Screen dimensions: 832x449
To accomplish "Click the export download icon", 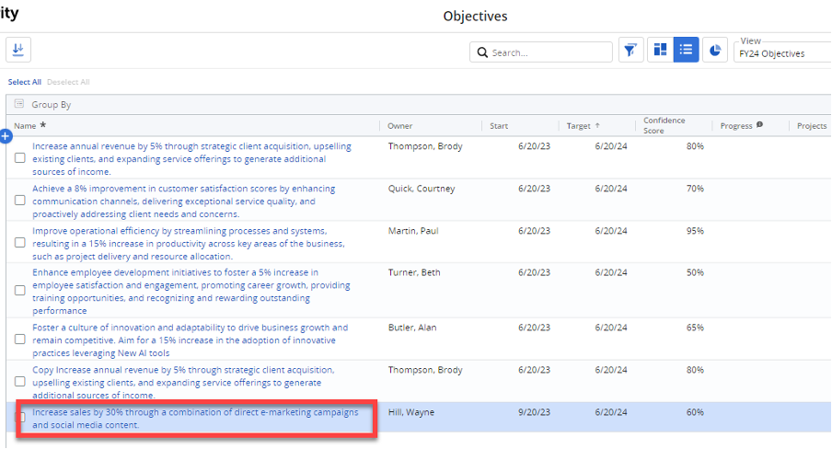I will [18, 50].
